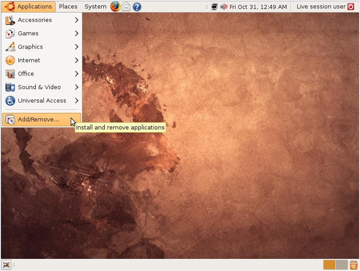Click the date and time clock
The height and width of the screenshot is (271, 360).
(258, 7)
